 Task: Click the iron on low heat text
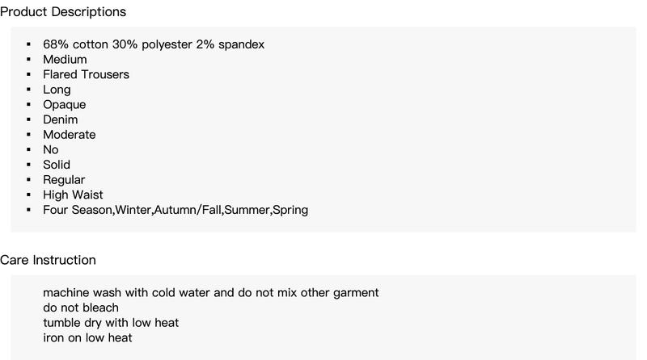tap(87, 337)
